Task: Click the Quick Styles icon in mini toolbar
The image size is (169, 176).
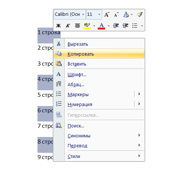Action: (x=126, y=14)
